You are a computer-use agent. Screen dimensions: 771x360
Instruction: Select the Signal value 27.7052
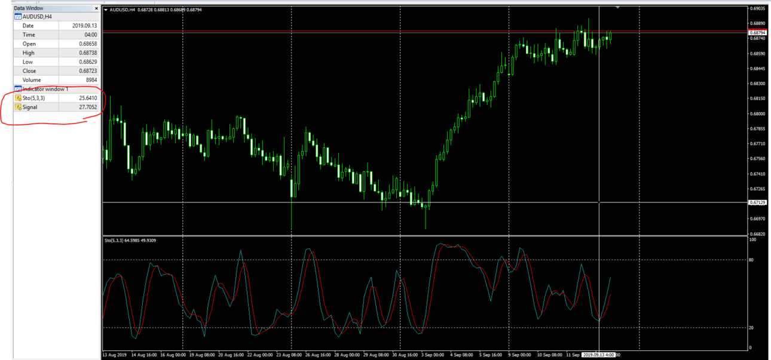[88, 107]
